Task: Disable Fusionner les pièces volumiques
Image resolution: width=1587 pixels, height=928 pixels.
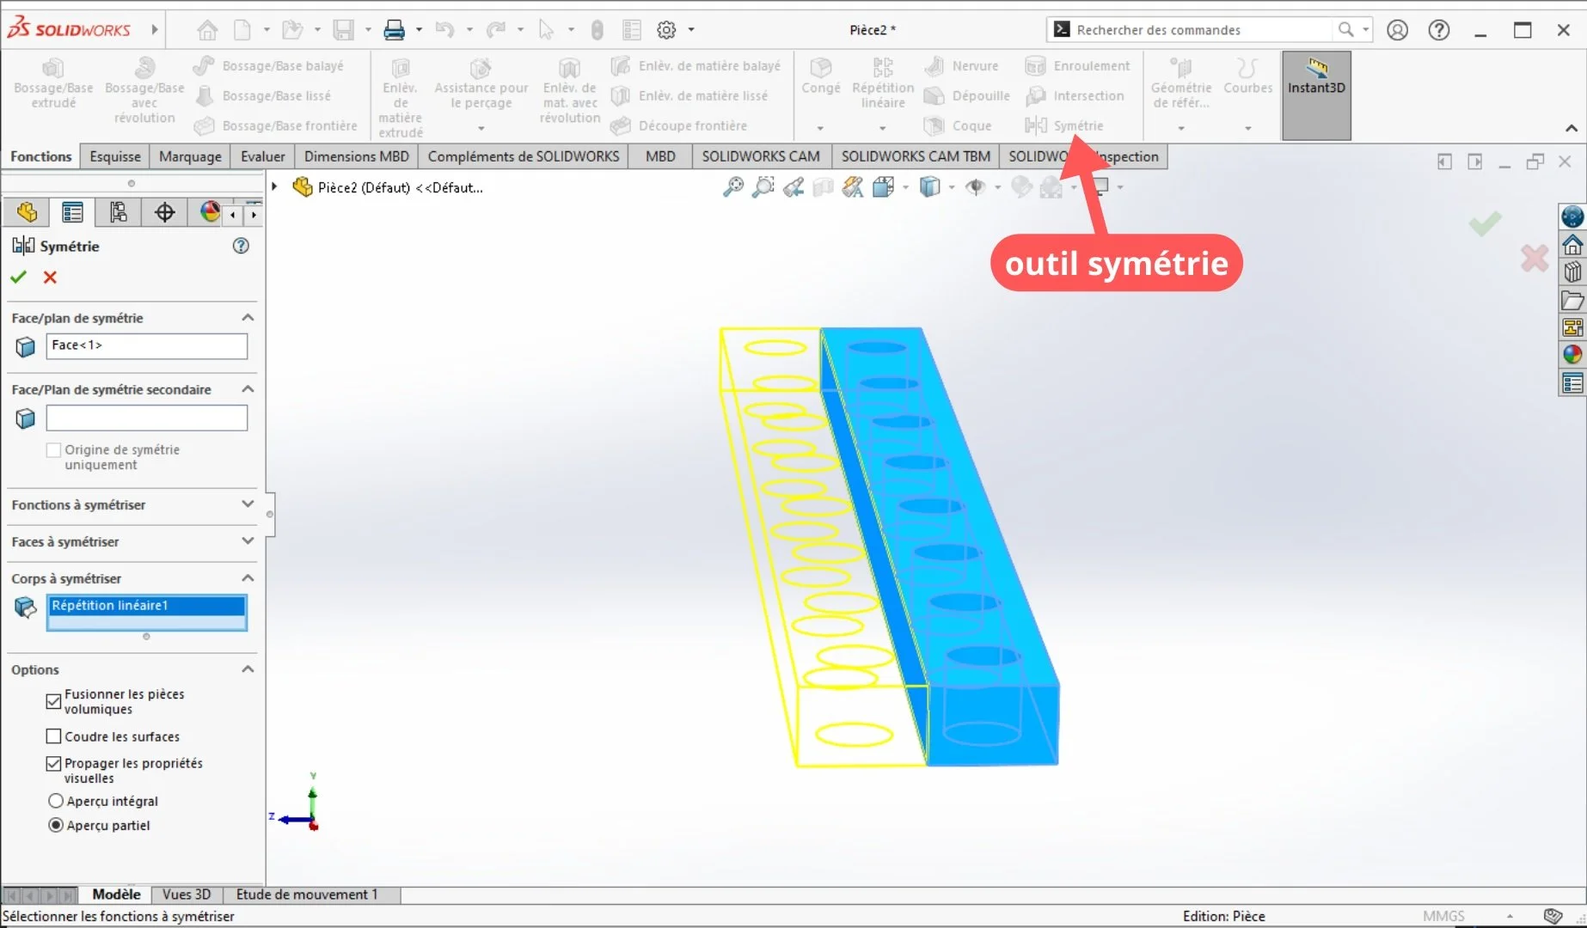Action: 54,701
